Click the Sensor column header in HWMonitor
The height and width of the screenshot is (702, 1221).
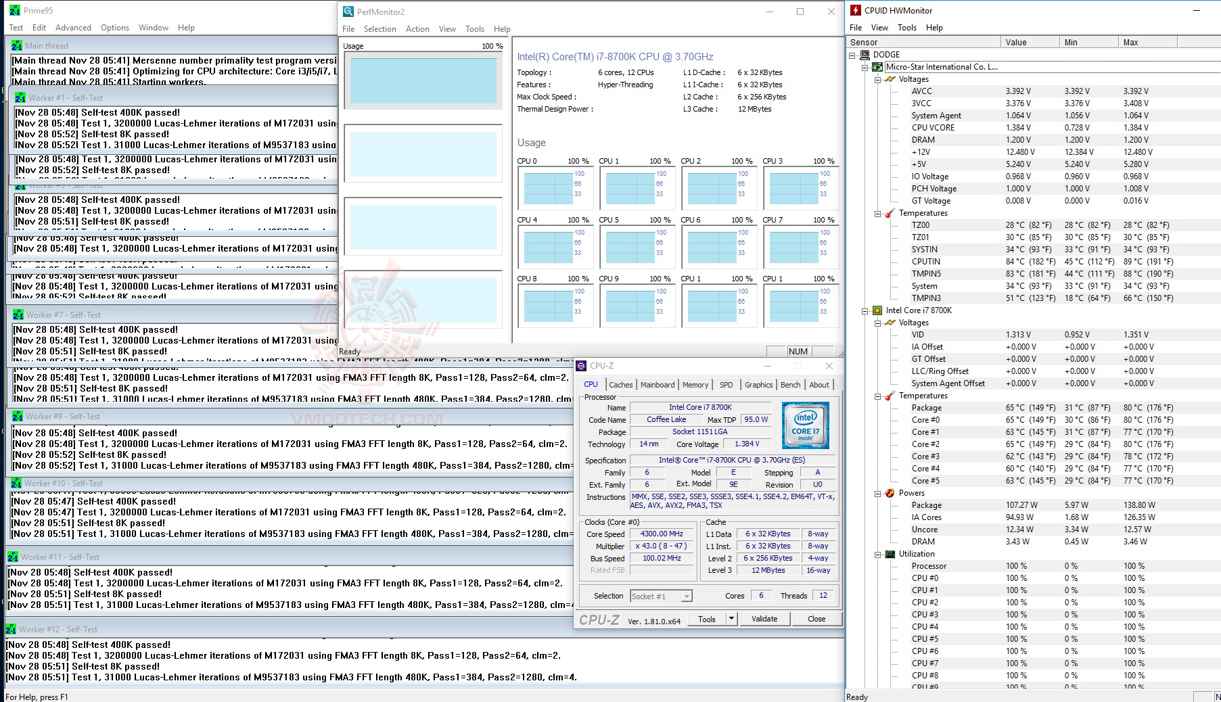[x=924, y=42]
